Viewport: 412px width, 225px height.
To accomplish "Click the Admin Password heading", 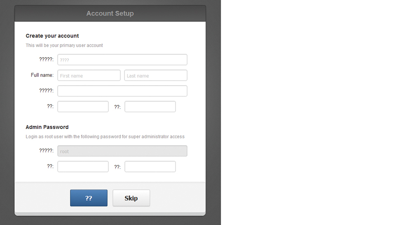I will (47, 127).
